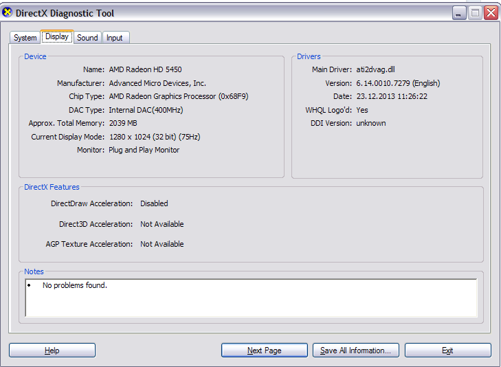Click Direct3D Acceleration 'Not Available' value
The width and height of the screenshot is (501, 367).
point(162,224)
